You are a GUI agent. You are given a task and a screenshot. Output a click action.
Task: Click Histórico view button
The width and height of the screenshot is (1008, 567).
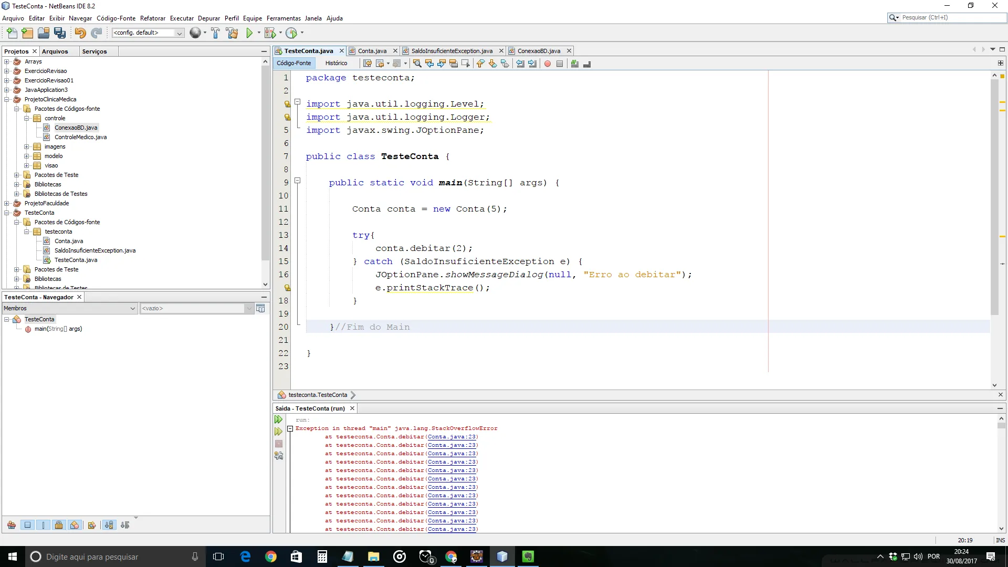click(x=336, y=63)
